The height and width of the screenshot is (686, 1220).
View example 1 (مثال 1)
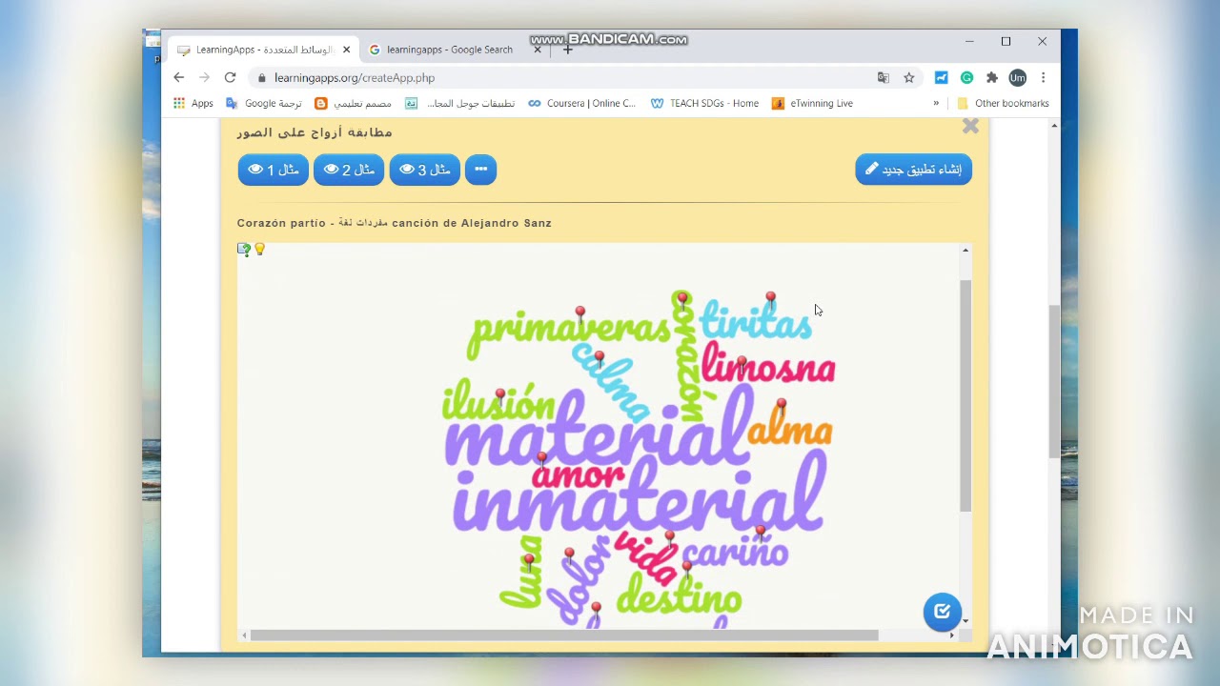(x=274, y=170)
